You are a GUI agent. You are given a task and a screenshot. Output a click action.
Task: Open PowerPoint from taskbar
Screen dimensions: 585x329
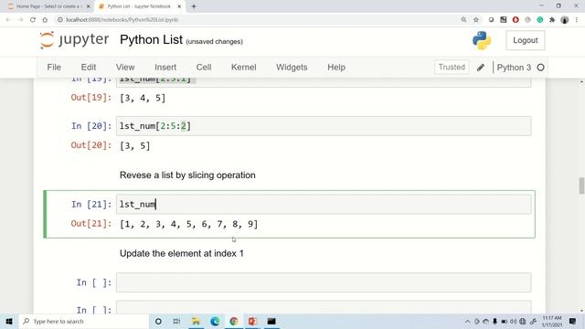(252, 321)
